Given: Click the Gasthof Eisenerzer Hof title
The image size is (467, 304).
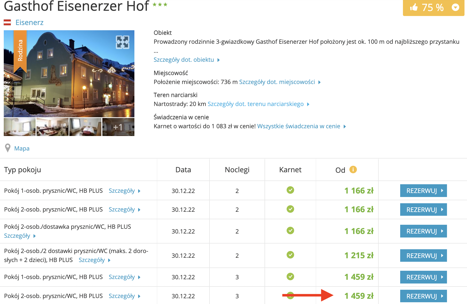Looking at the screenshot, I should click(76, 6).
